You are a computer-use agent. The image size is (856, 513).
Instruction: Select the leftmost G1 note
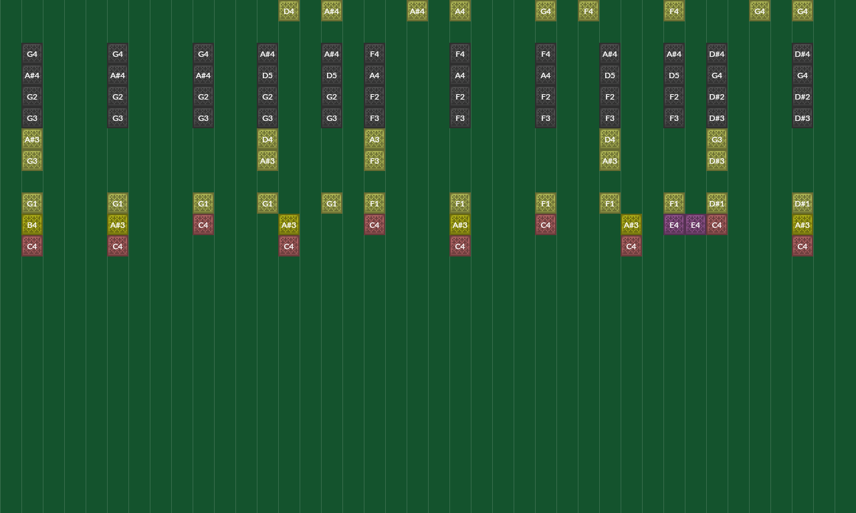32,203
